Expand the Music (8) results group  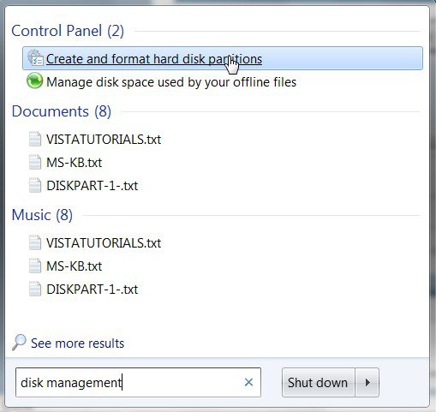tap(42, 215)
